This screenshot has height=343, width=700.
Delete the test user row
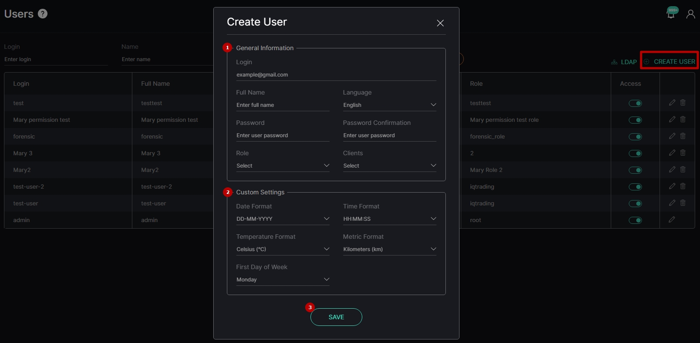[683, 102]
